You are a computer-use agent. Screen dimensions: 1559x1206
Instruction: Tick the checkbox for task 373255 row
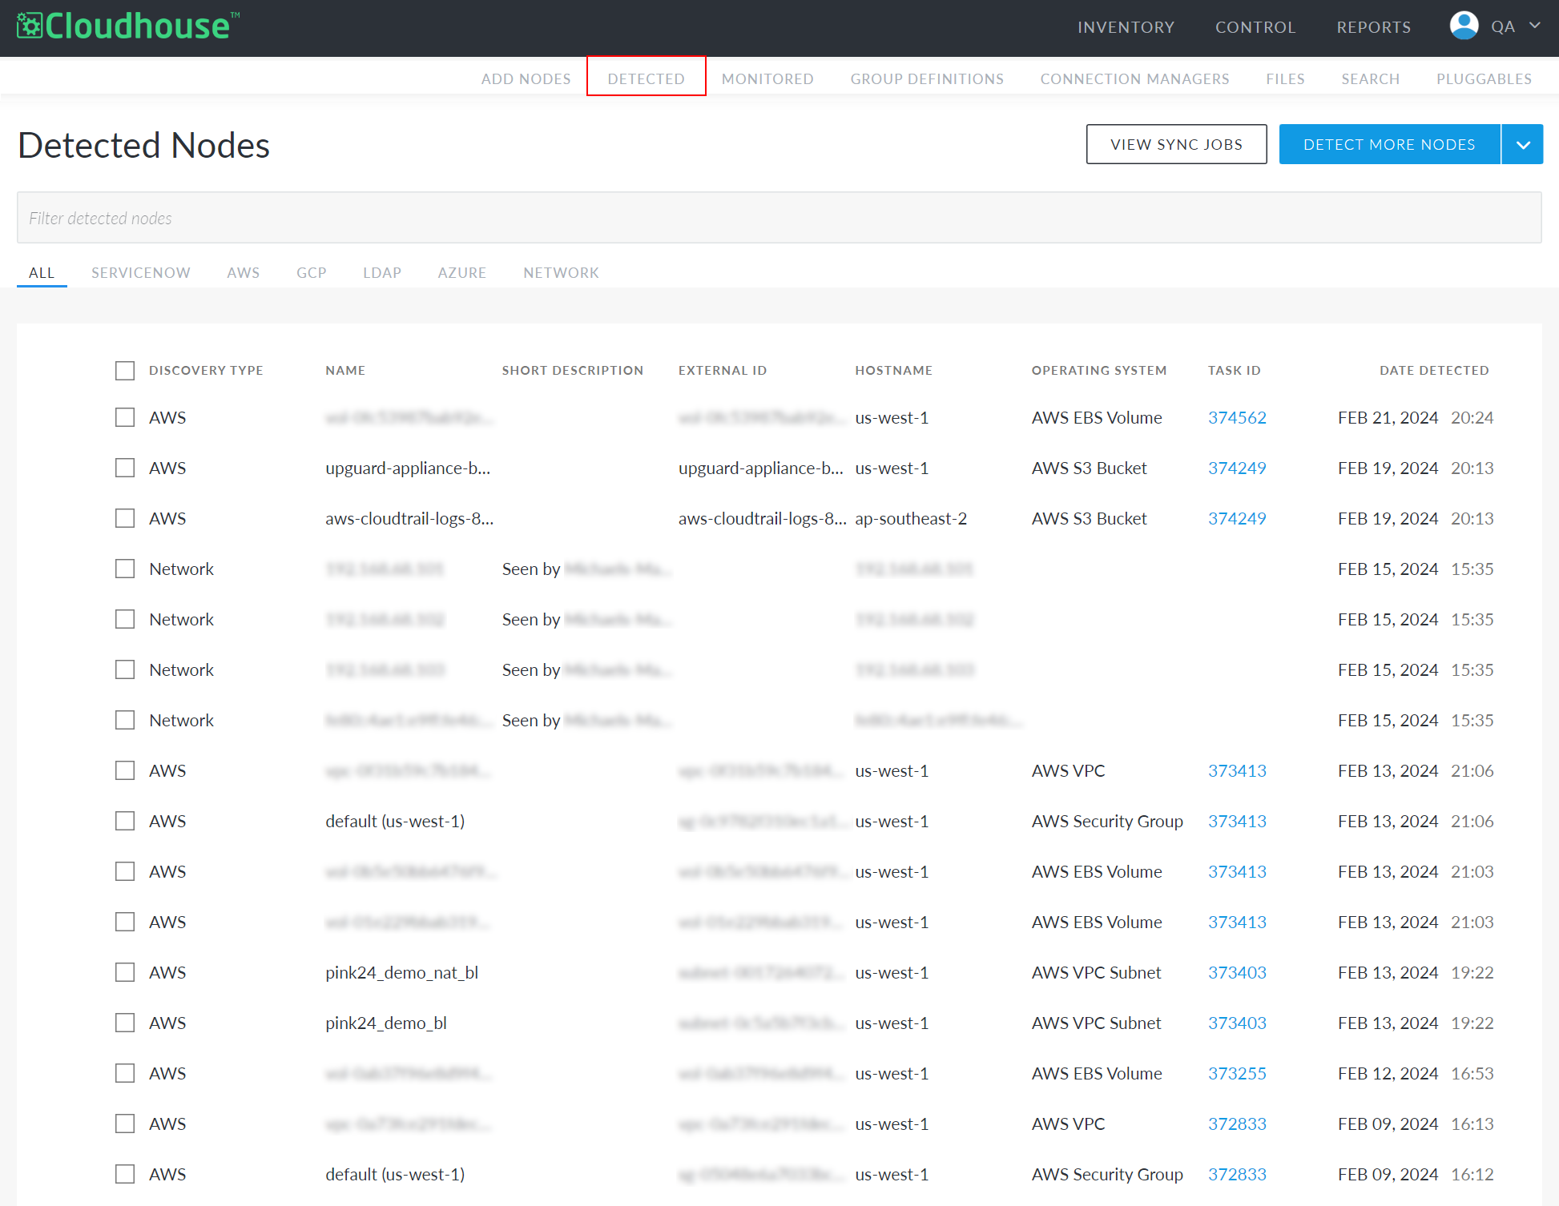(x=125, y=1073)
